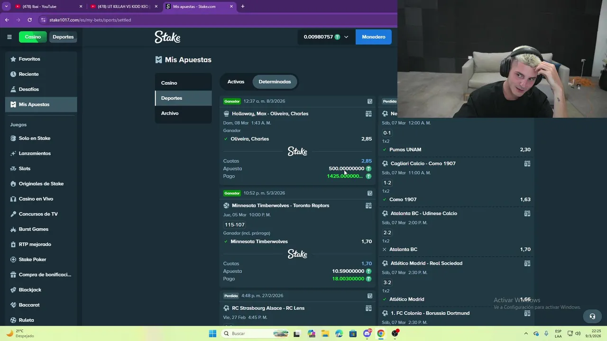Click the Stake logo in header
The width and height of the screenshot is (607, 341).
click(167, 37)
